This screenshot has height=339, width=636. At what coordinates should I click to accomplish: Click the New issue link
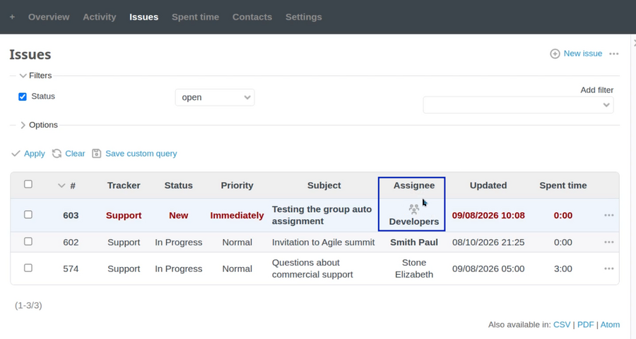pos(582,54)
